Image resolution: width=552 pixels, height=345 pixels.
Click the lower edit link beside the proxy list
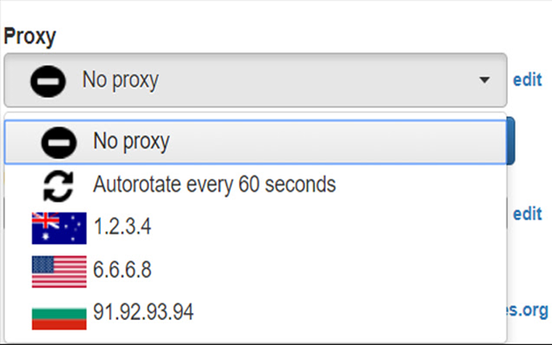click(527, 214)
